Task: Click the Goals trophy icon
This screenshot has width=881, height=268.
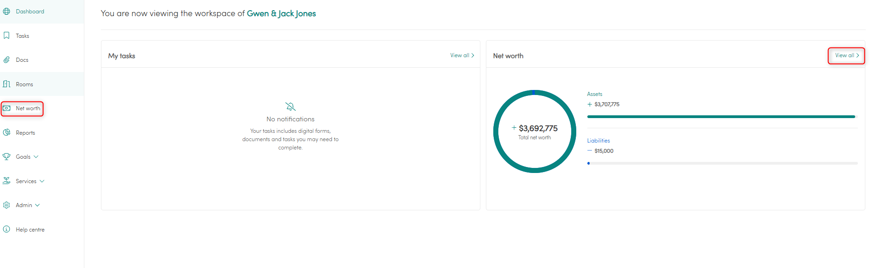Action: (6, 157)
